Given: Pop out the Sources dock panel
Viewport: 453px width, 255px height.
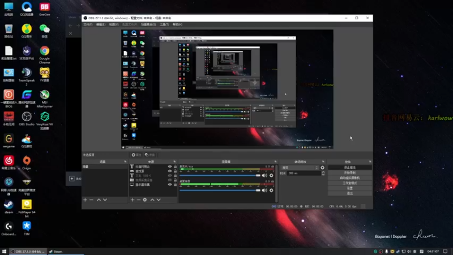Looking at the screenshot, I should [174, 161].
